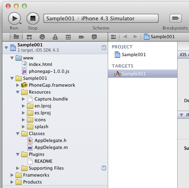Click the m icon of AppDelegate.m
Screen dimensions: 189x188
coord(30,147)
